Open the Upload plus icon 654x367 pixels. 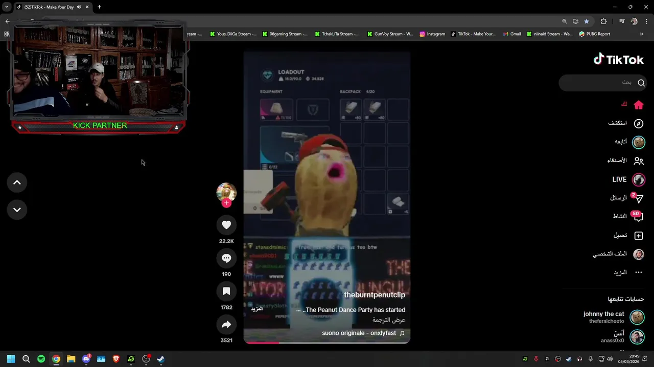[639, 235]
